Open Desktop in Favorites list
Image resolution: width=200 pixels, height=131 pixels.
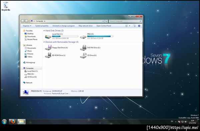30,33
